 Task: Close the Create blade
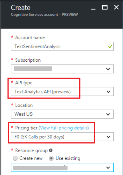point(116,7)
